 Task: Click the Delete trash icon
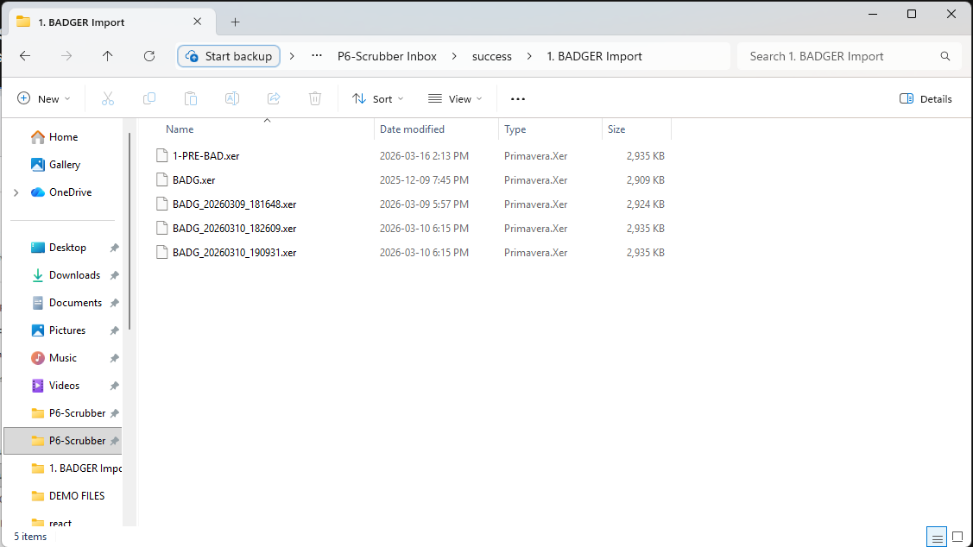point(314,98)
